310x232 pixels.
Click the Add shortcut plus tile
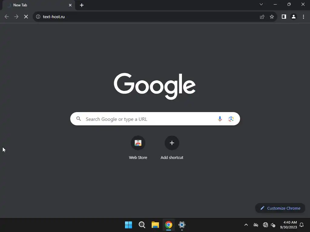pos(172,147)
